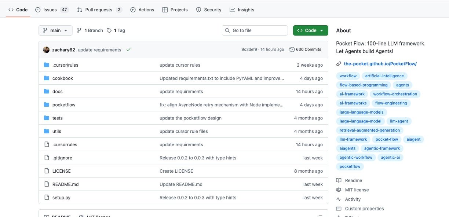449x217 pixels.
Task: Click zachary62's avatar image
Action: [46, 50]
